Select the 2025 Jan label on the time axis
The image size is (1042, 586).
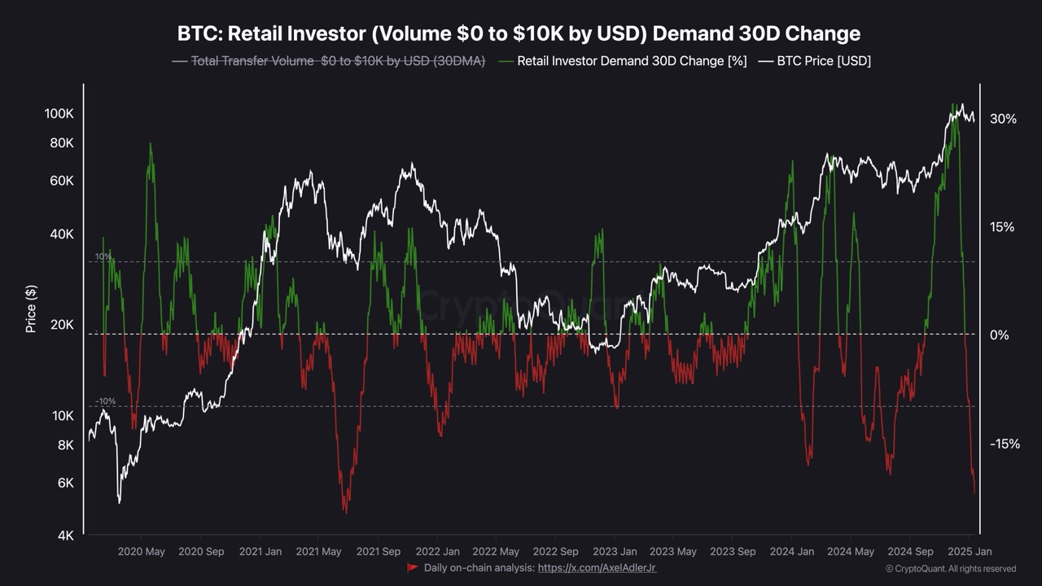[970, 551]
